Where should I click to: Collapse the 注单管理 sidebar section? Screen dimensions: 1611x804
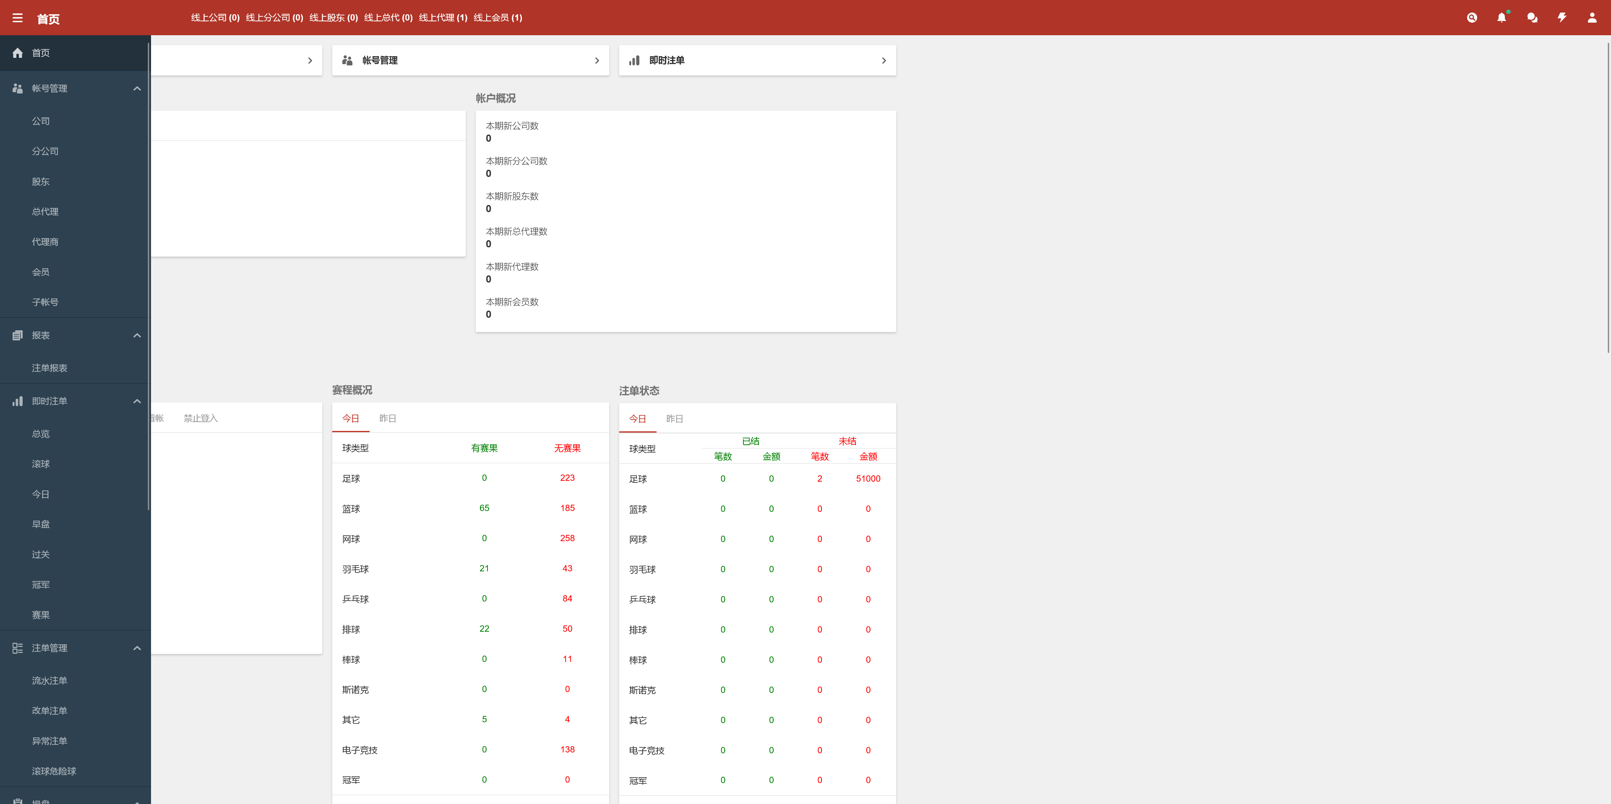tap(137, 648)
